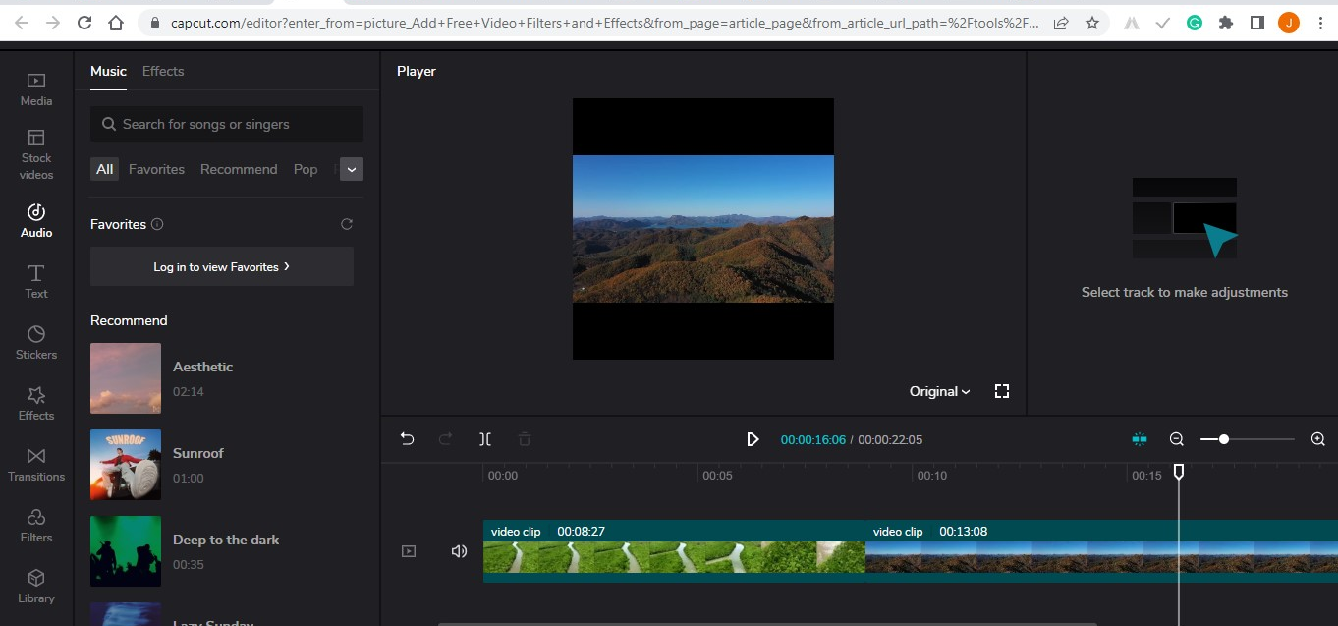Open the Stock videos panel
Image resolution: width=1338 pixels, height=626 pixels.
click(x=36, y=153)
